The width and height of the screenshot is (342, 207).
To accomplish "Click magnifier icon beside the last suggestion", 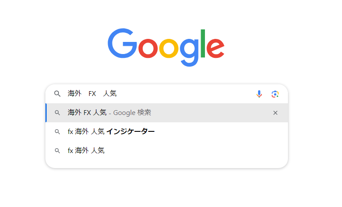I will pos(57,151).
